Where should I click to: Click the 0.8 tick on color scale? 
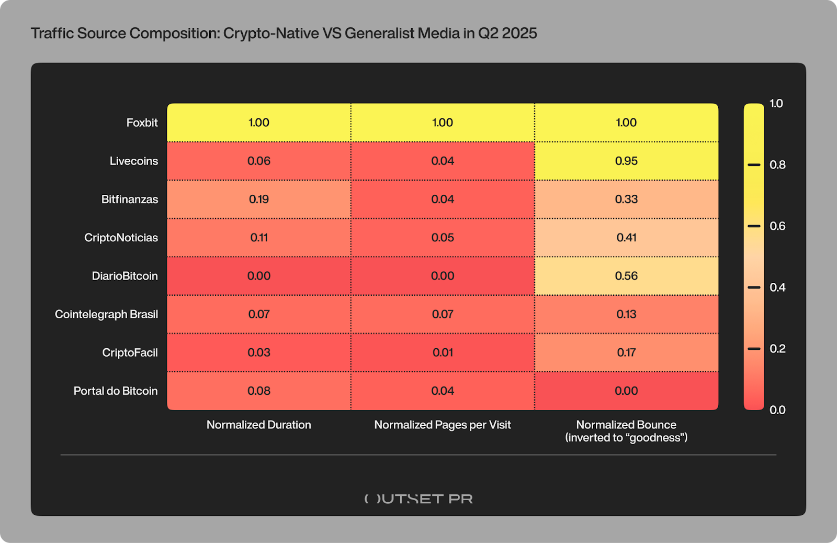(754, 165)
